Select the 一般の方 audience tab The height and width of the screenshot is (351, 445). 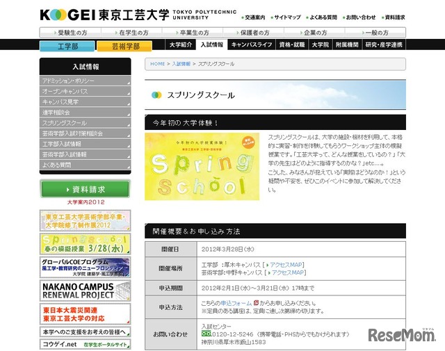click(375, 33)
